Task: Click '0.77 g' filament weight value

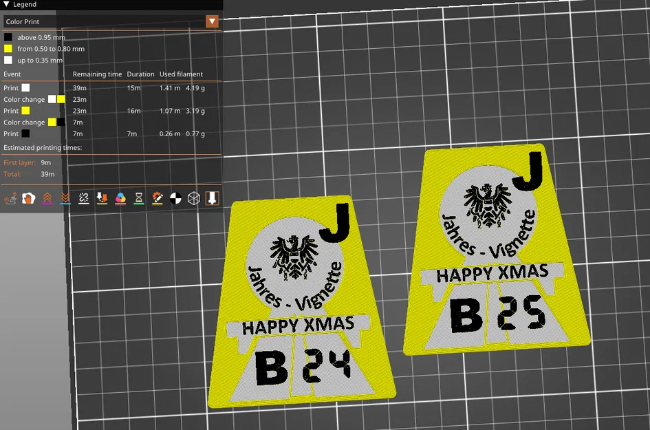Action: (x=195, y=133)
